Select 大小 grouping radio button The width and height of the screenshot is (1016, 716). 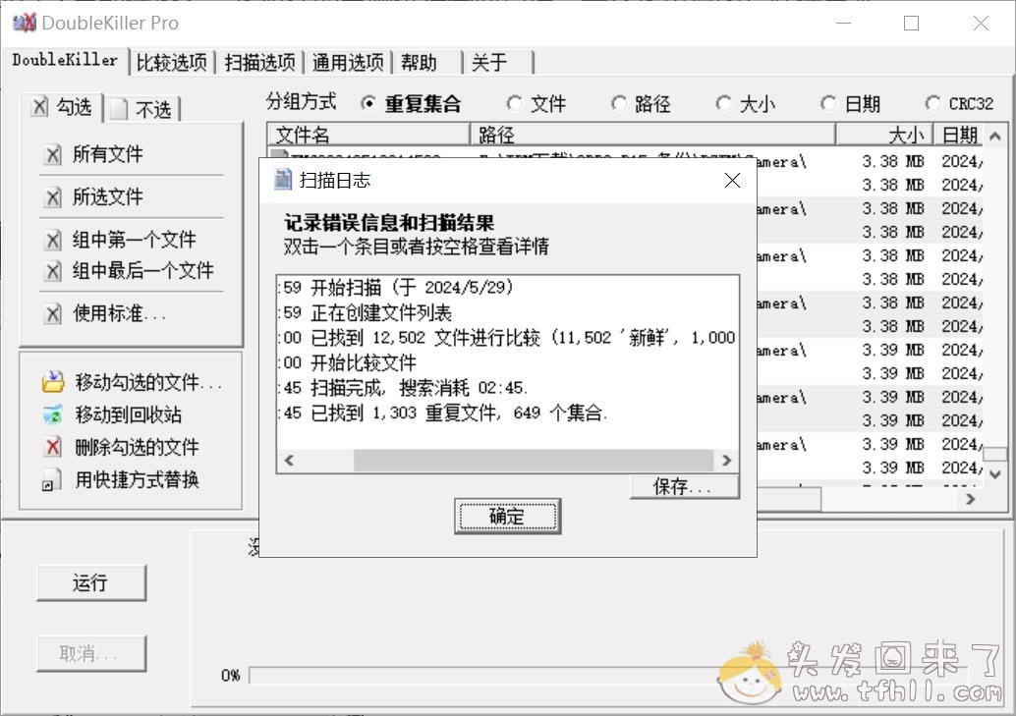pyautogui.click(x=723, y=104)
